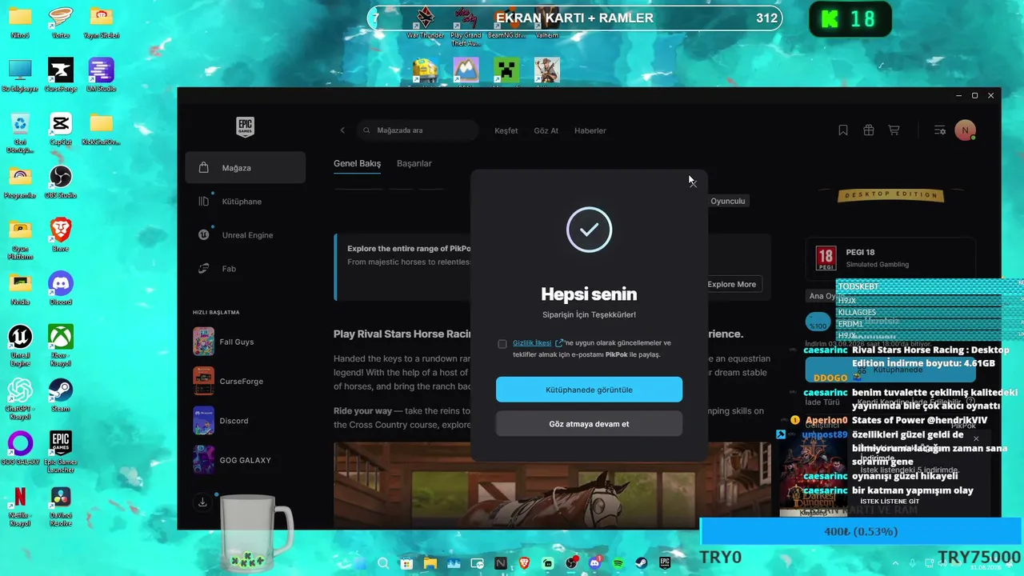Screen dimensions: 1024x576
Task: Select Mağaza in the Epic sidebar
Action: coord(245,168)
